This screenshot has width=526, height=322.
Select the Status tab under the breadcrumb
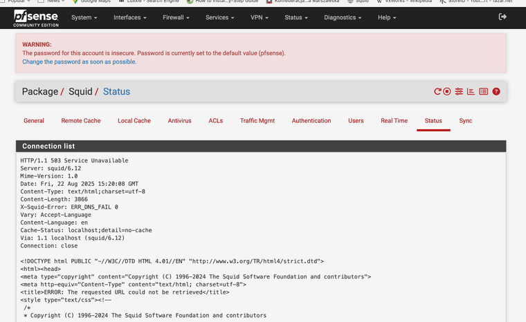click(433, 121)
